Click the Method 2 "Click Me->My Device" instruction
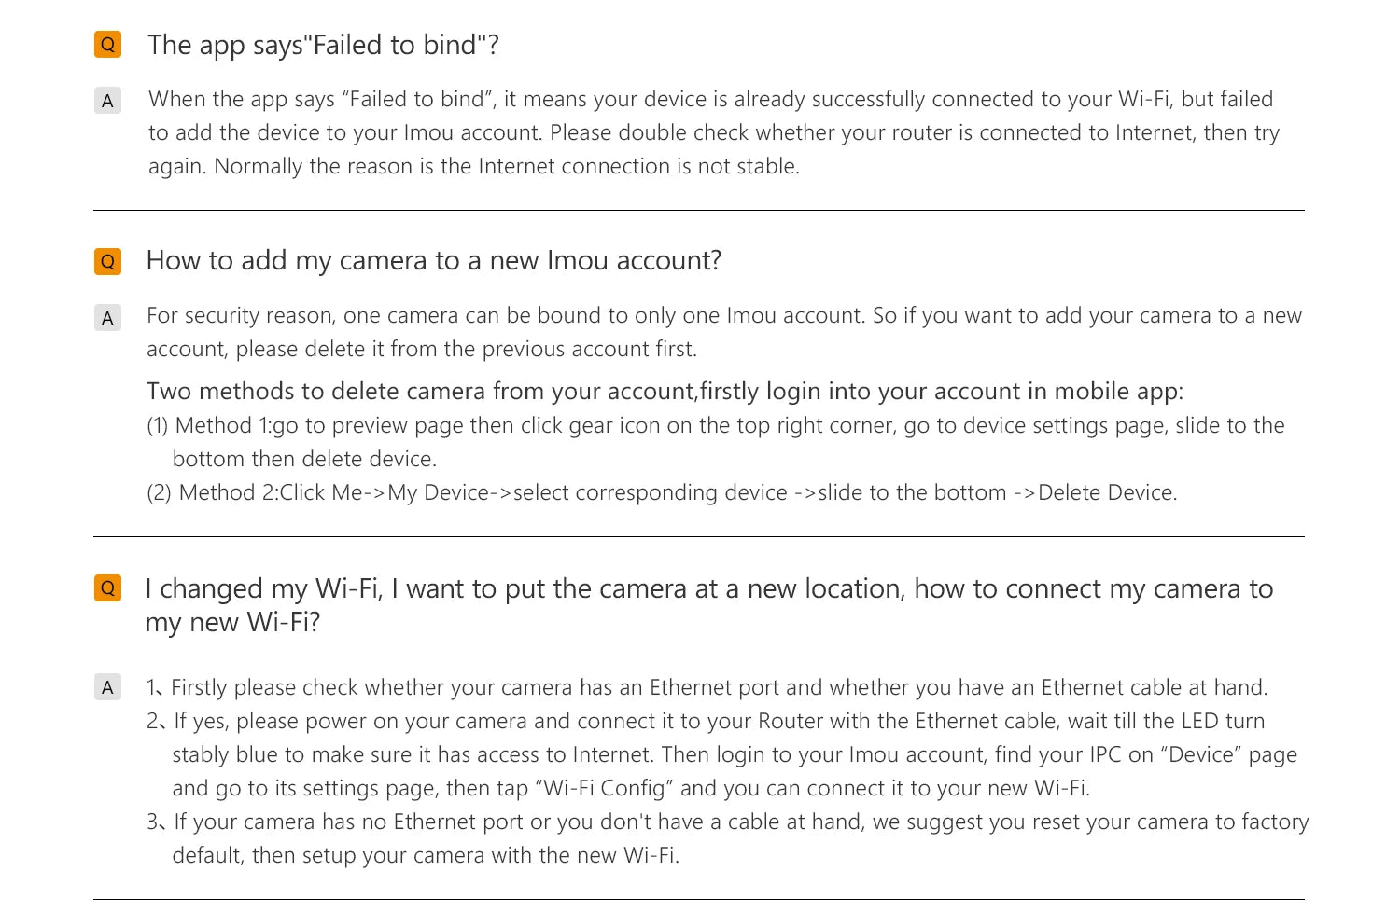The height and width of the screenshot is (912, 1400). click(662, 492)
